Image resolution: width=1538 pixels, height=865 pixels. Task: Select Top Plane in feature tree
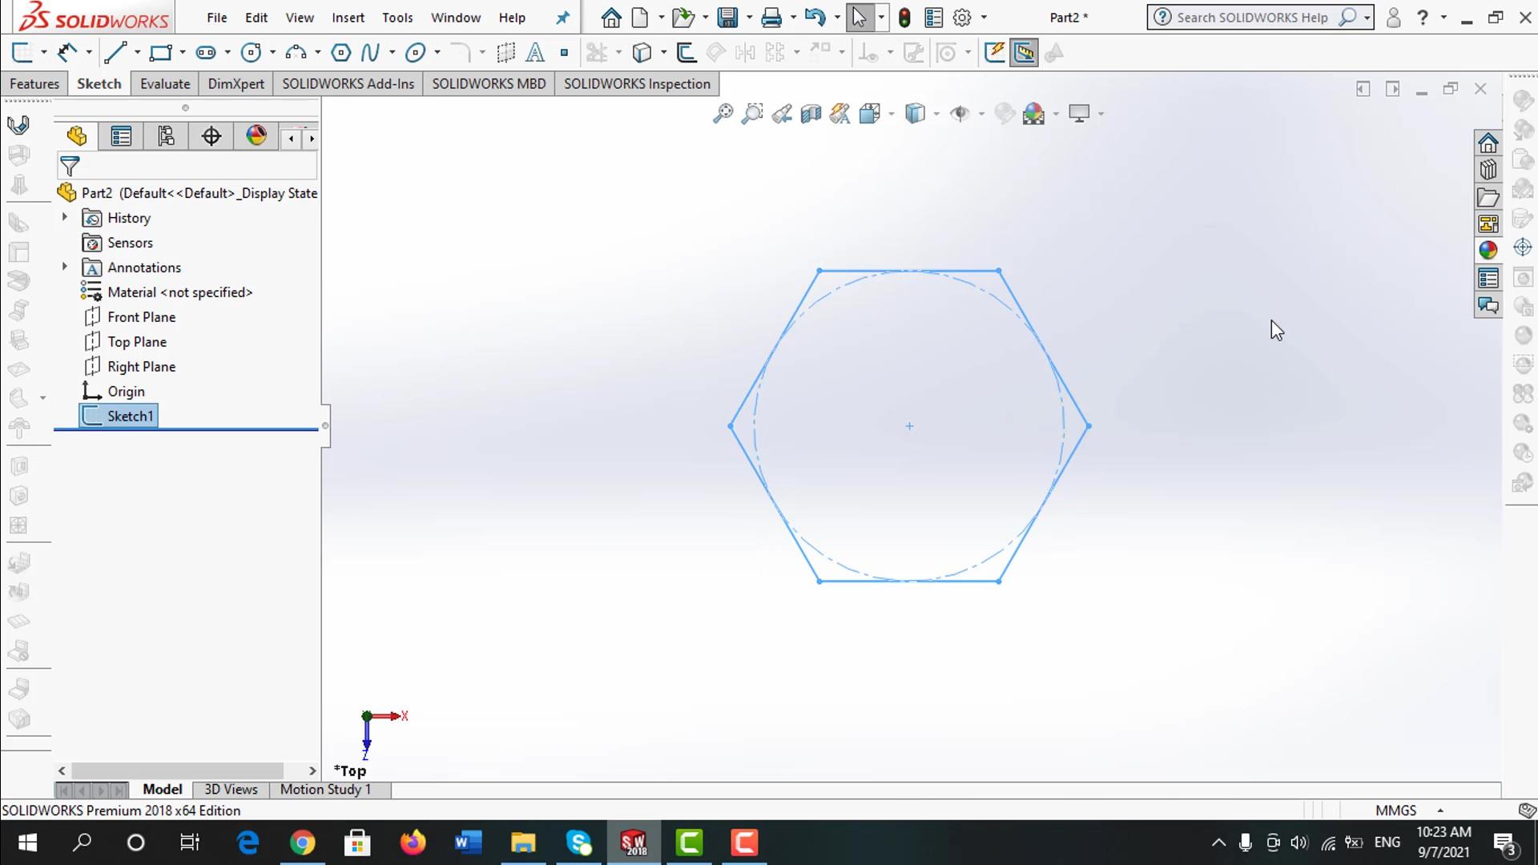coord(137,342)
